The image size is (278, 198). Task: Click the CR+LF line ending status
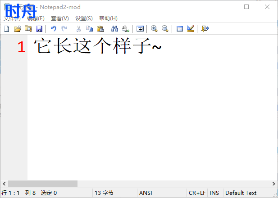[x=197, y=193]
